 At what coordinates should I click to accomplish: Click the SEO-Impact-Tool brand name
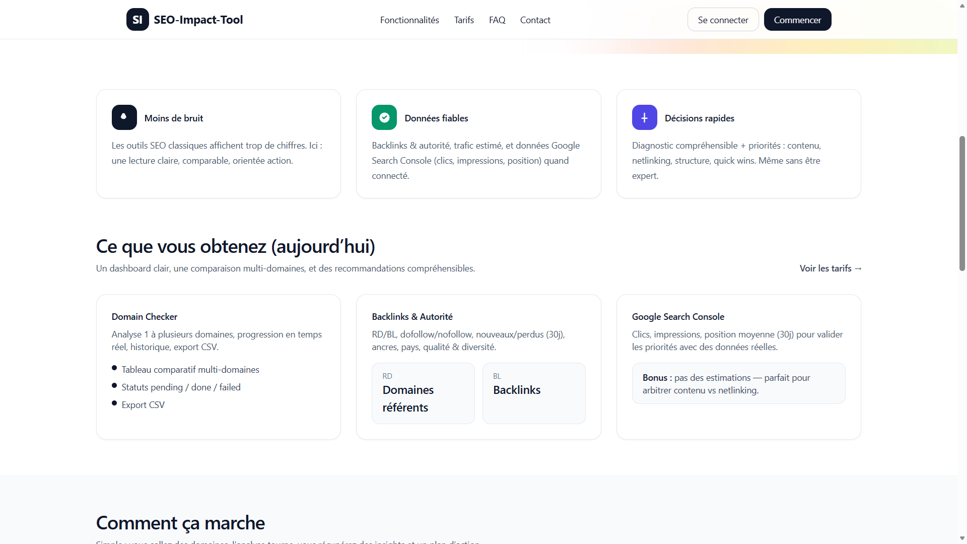tap(198, 20)
